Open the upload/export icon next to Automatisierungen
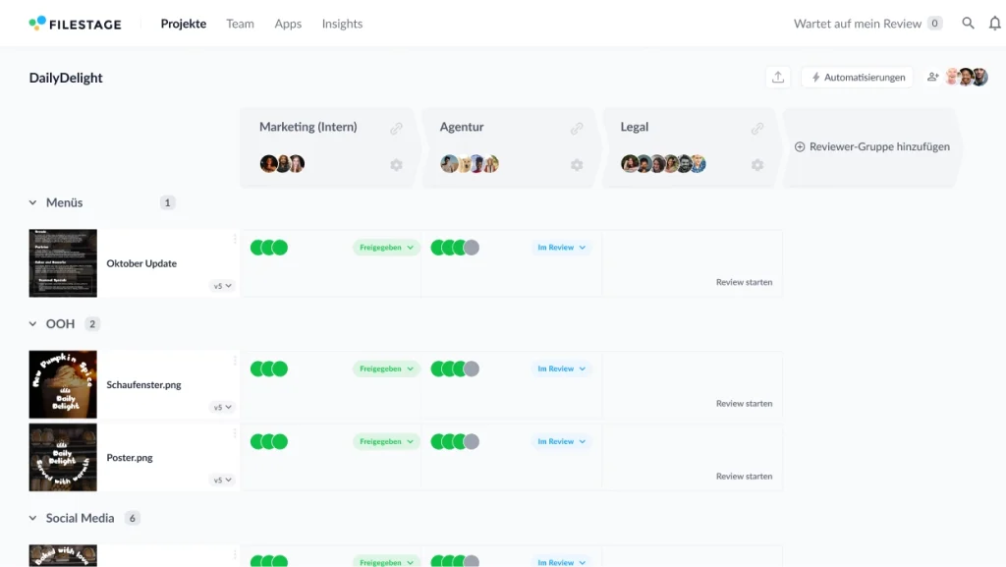This screenshot has height=567, width=1006. tap(778, 76)
